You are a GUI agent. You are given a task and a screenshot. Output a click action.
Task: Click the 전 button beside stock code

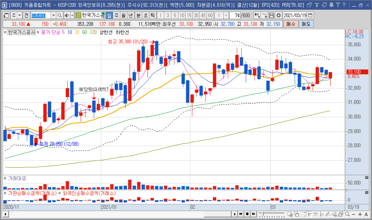(x=26, y=16)
